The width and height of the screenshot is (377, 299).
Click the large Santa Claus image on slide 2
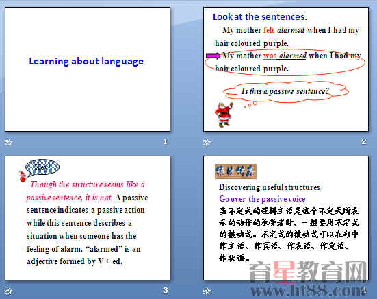pyautogui.click(x=224, y=115)
